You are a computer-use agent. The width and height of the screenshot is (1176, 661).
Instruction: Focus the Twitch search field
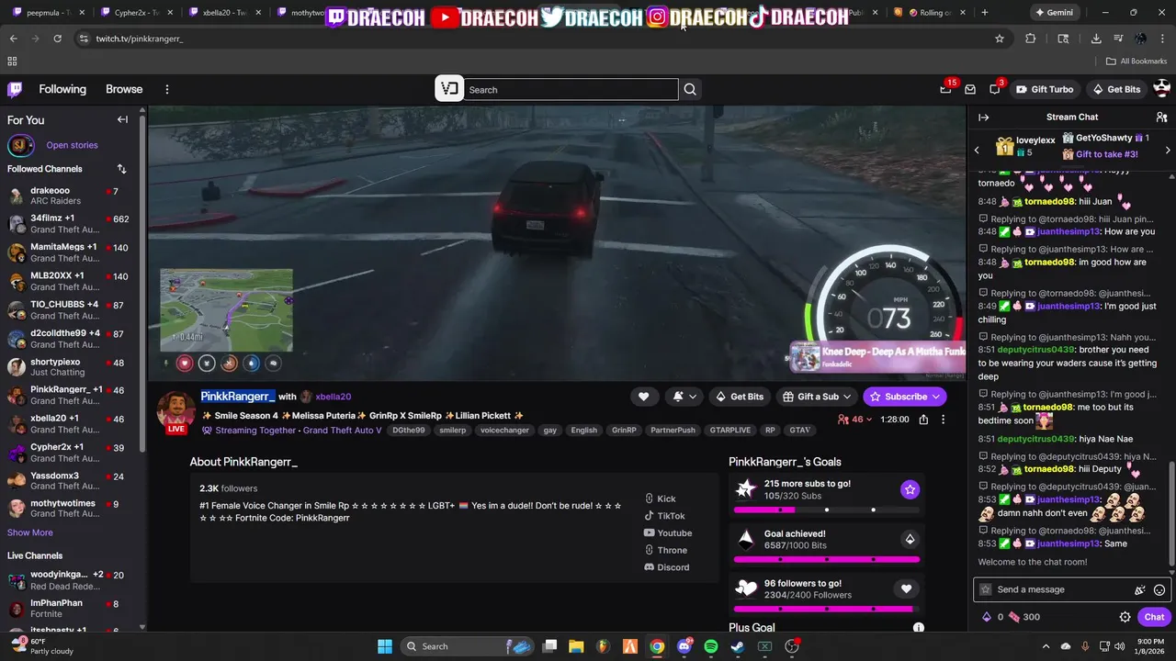tap(571, 89)
